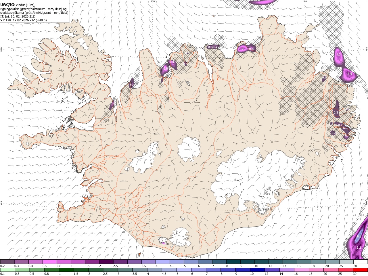Click the 15W longitude label
The width and height of the screenshot is (368, 276).
pos(304,1)
